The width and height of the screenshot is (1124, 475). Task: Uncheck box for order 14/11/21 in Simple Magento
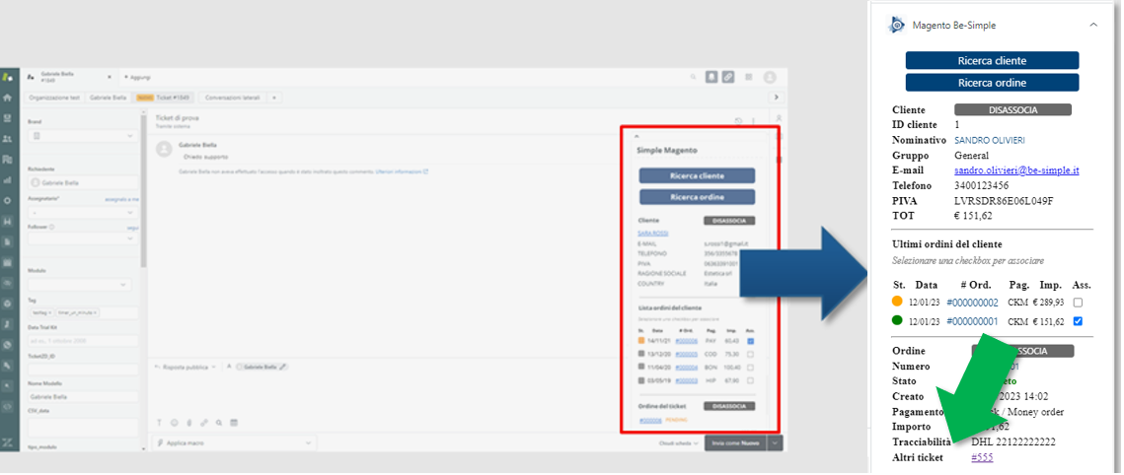[x=751, y=341]
